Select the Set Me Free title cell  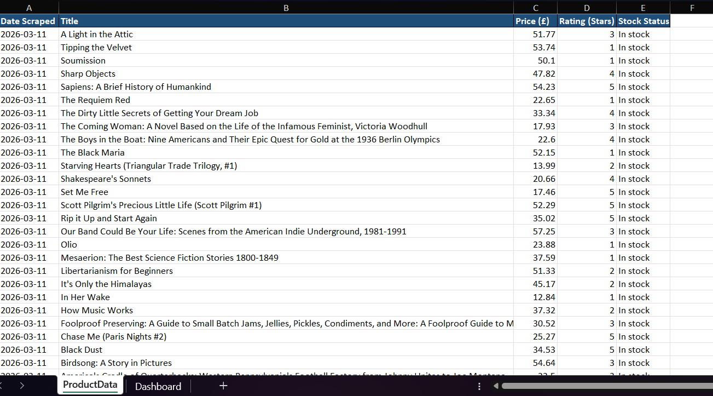286,192
